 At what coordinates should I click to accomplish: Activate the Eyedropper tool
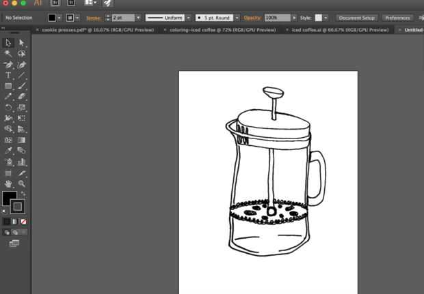8,151
